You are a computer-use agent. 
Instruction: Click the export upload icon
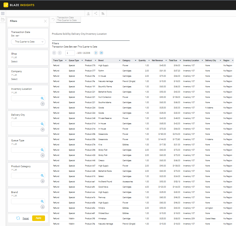click(88, 13)
